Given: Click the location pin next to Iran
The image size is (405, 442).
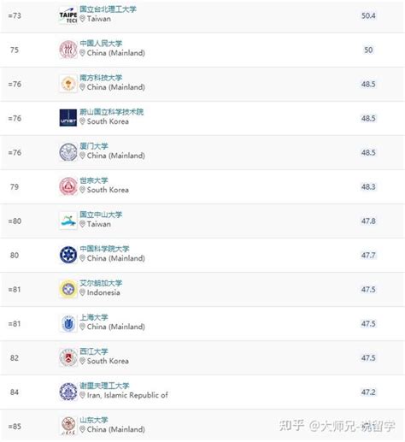Looking at the screenshot, I should 82,395.
